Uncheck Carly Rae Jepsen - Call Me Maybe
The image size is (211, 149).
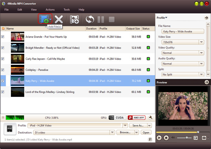[x=3, y=59]
